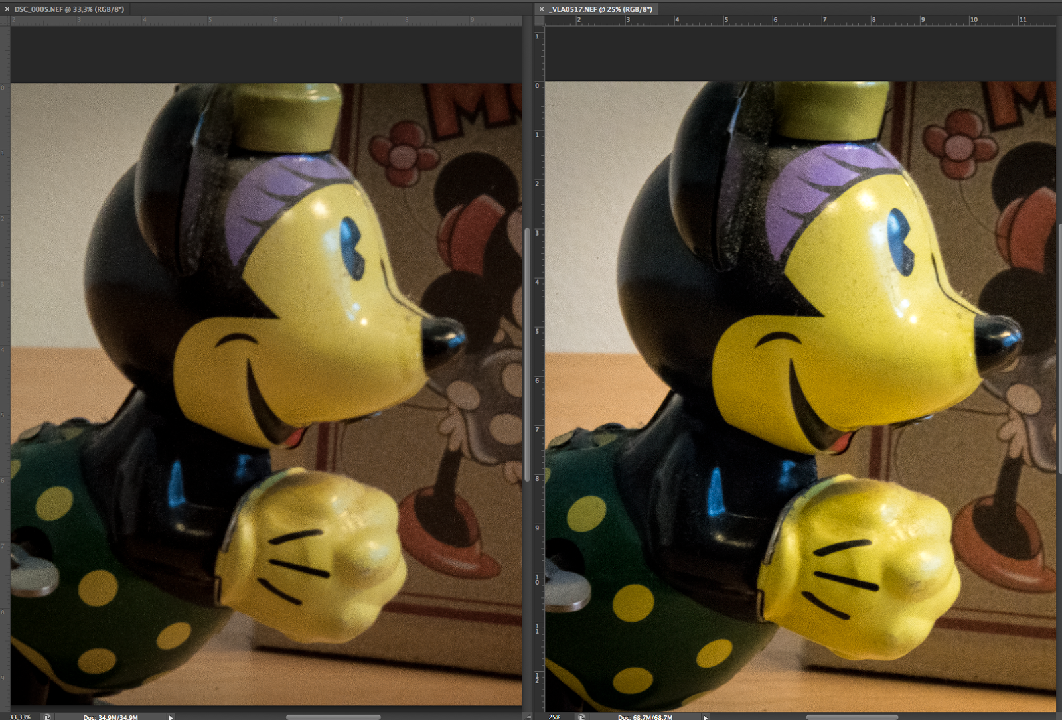This screenshot has width=1062, height=720.
Task: Click the Doc: 68.7M/68.7M status text
Action: click(645, 717)
